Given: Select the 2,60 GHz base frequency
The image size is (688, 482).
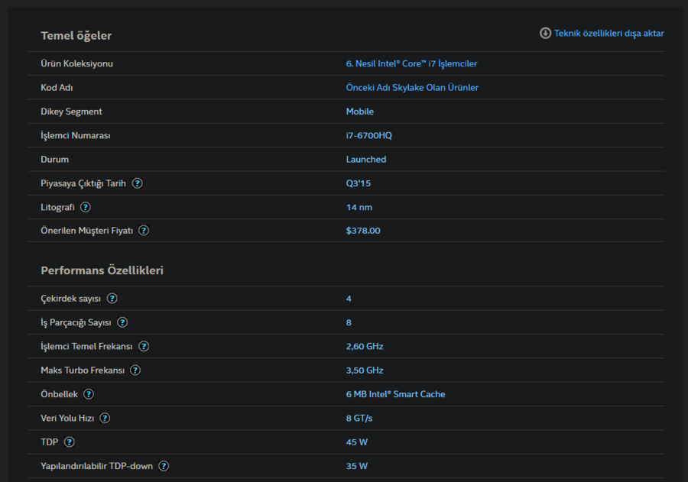Looking at the screenshot, I should tap(364, 347).
